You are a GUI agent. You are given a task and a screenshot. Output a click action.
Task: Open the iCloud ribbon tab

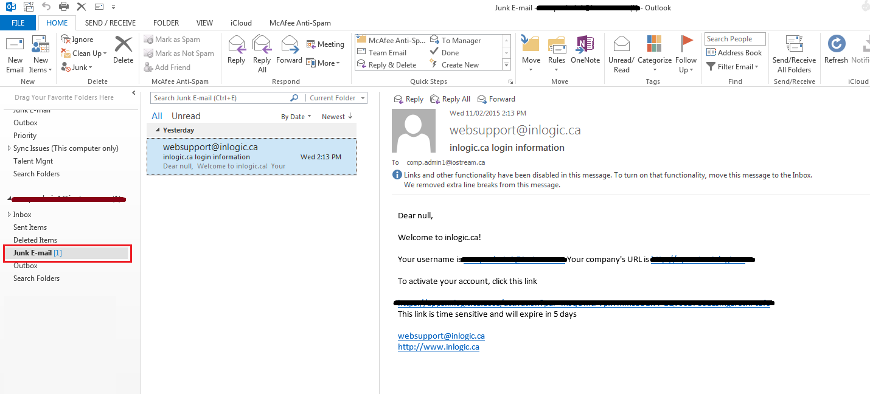[x=241, y=23]
